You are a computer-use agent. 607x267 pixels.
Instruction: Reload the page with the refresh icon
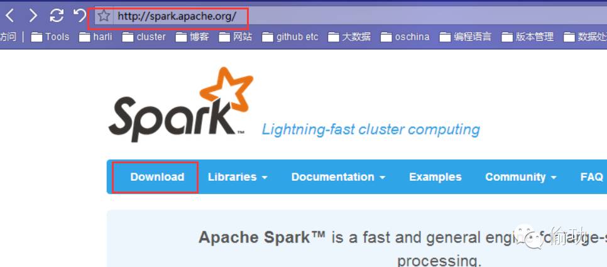click(x=57, y=16)
